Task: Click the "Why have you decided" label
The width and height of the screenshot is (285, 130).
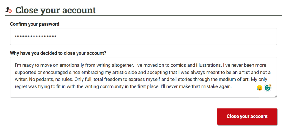Action: [x=58, y=53]
